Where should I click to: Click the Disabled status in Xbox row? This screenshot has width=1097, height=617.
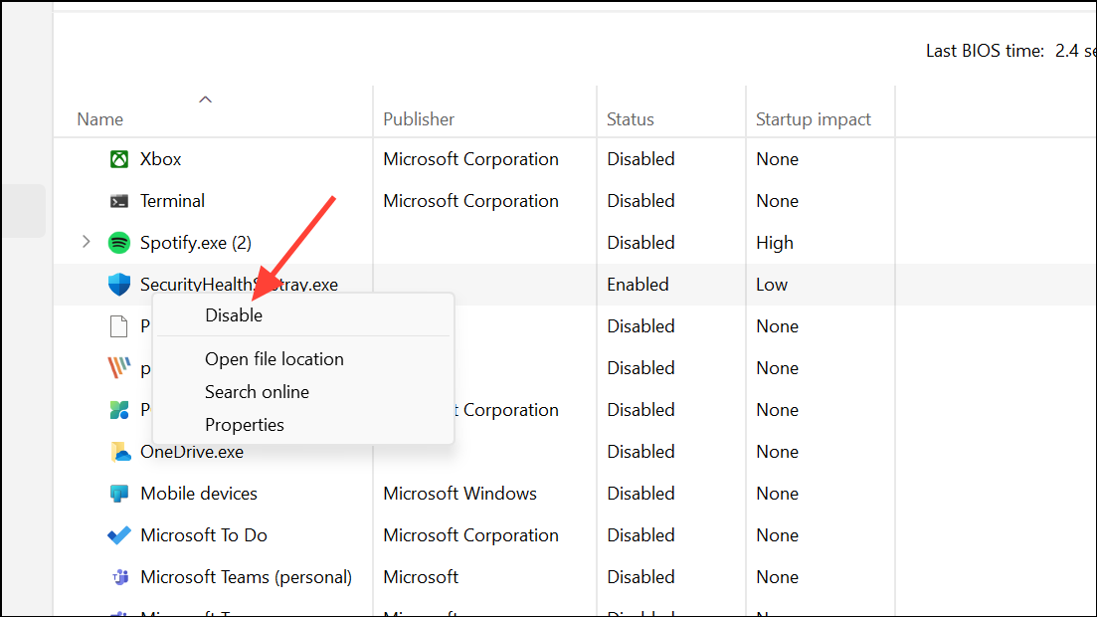tap(640, 159)
